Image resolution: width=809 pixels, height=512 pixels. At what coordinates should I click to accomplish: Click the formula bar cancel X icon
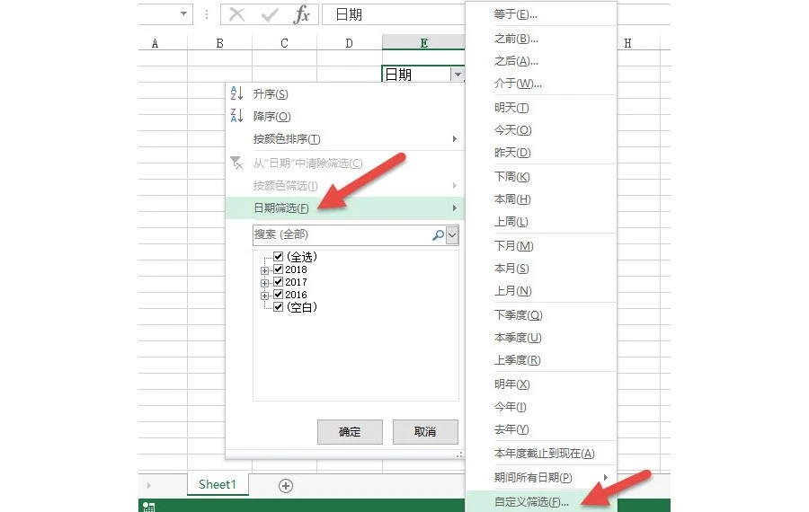pyautogui.click(x=236, y=14)
